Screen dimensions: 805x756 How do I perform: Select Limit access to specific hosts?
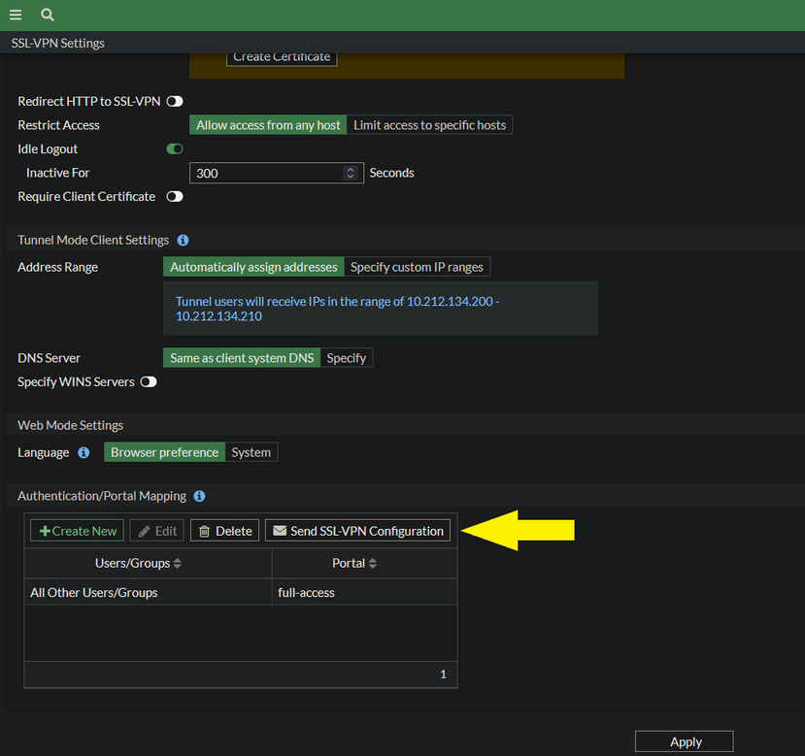tap(429, 125)
